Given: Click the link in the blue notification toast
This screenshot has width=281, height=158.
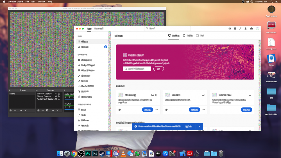Looking at the screenshot, I should pos(188,127).
